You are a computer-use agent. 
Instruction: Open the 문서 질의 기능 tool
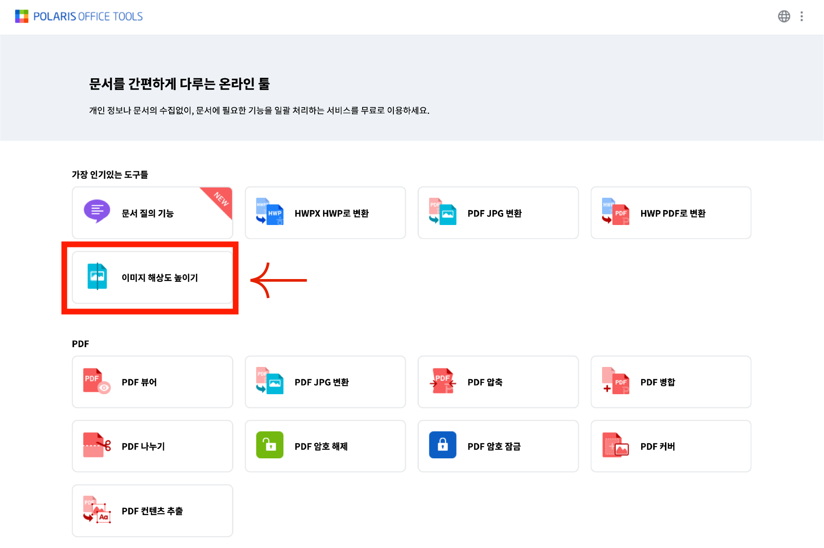(152, 213)
